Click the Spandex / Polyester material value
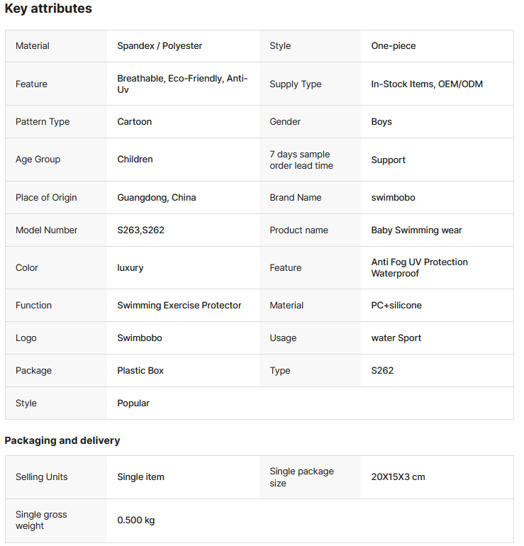The height and width of the screenshot is (546, 524). pyautogui.click(x=160, y=46)
